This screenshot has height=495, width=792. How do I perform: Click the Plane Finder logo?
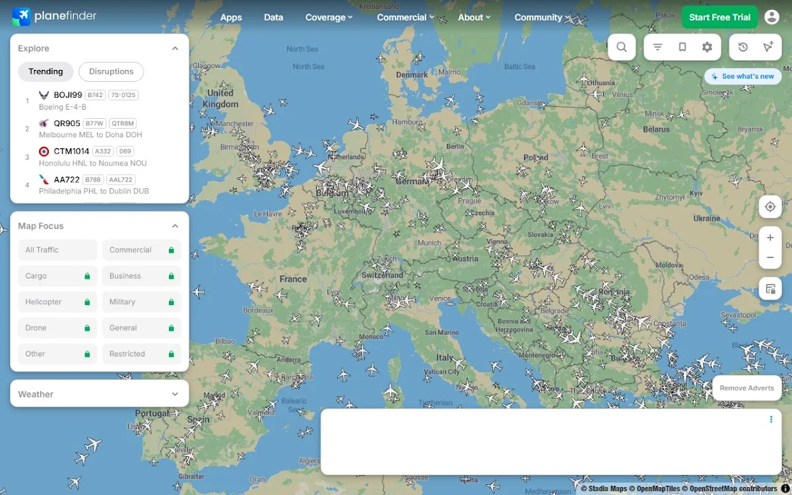point(54,16)
